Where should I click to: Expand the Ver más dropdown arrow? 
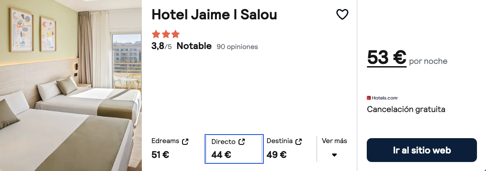pyautogui.click(x=334, y=155)
